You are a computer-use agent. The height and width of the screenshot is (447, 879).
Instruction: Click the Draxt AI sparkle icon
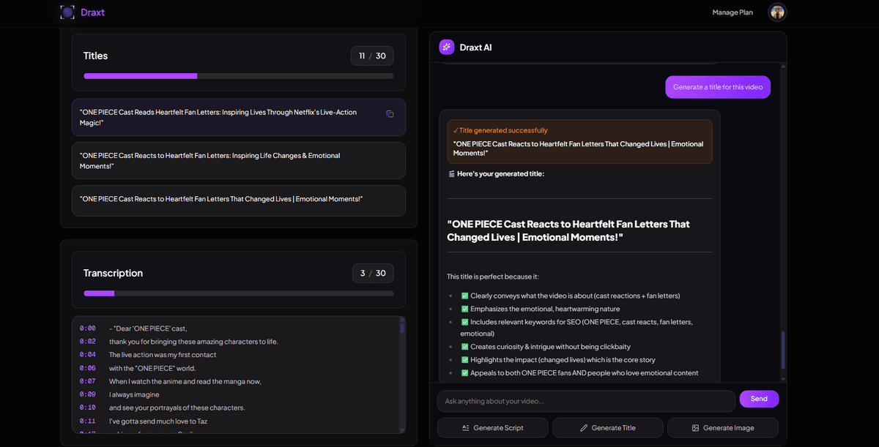[446, 47]
